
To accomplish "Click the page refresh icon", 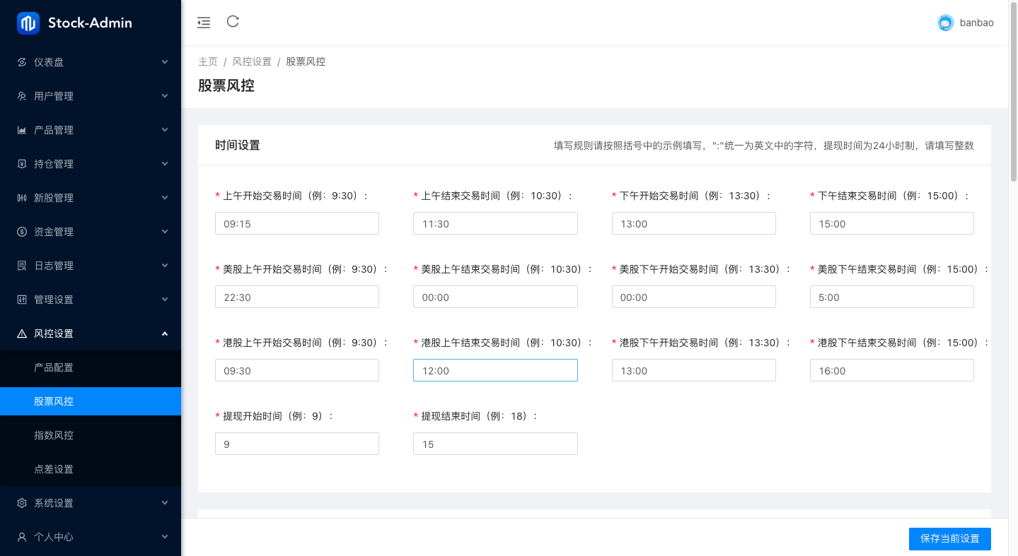I will point(233,22).
